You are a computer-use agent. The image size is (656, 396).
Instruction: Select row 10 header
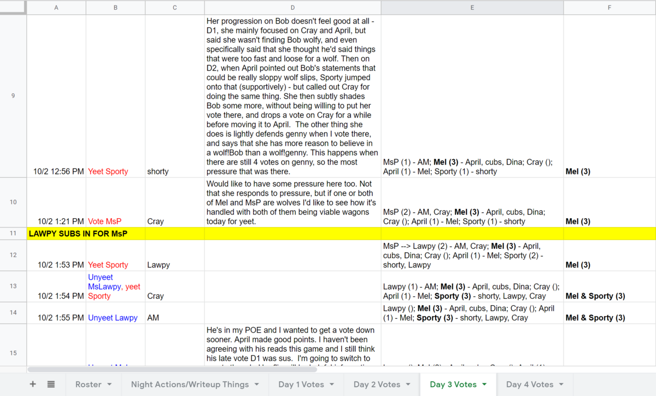coord(13,202)
